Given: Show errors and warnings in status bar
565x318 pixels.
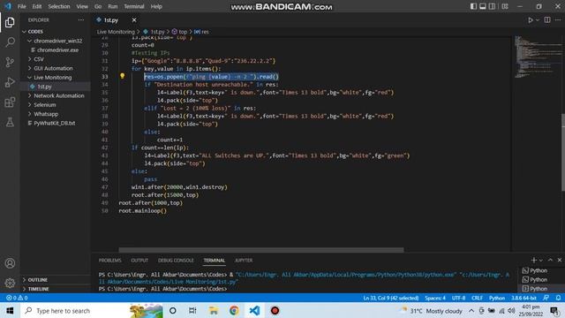Looking at the screenshot, I should coord(17,298).
